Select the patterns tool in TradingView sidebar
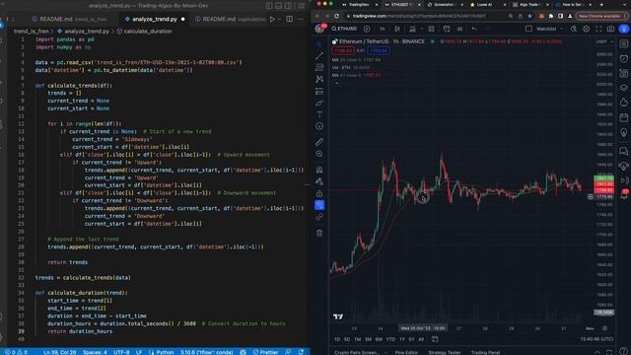Screen dimensions: 631x355 pos(319,79)
